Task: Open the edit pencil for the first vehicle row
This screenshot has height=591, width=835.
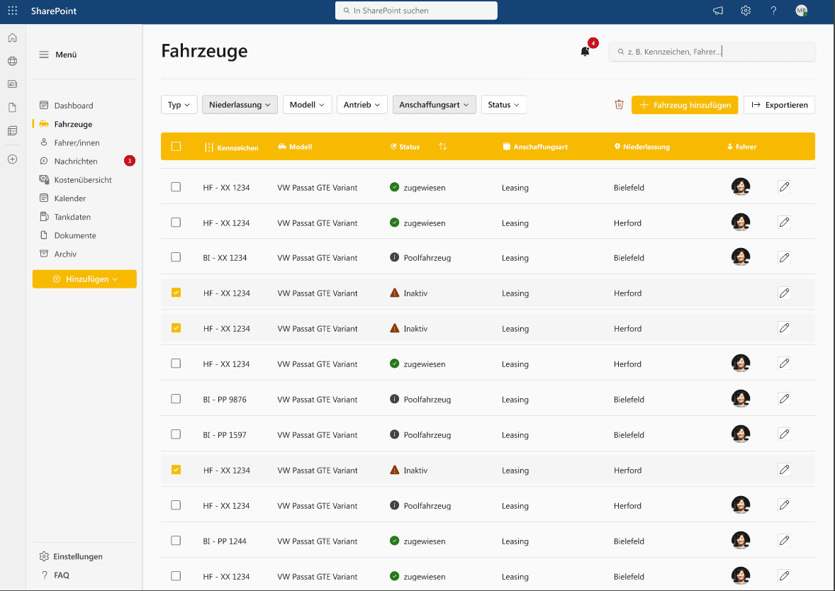Action: (784, 187)
